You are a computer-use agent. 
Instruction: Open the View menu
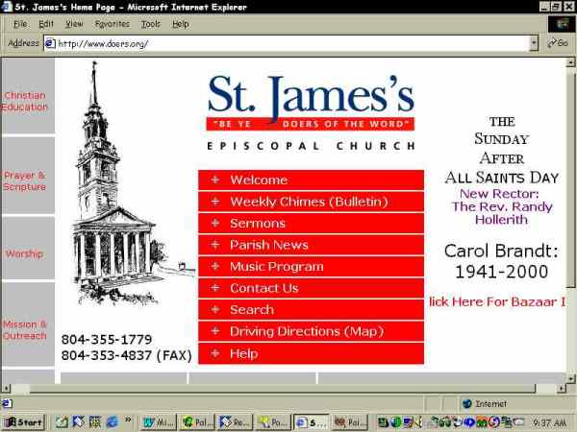click(74, 24)
